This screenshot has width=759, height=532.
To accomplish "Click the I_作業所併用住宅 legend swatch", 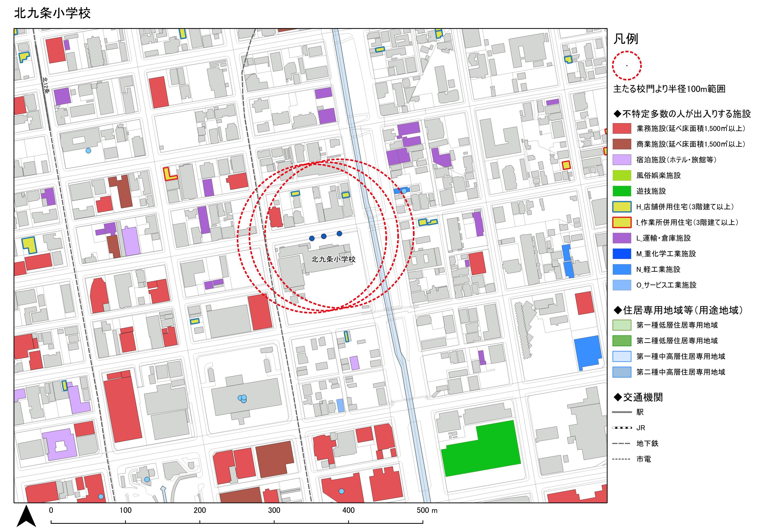I will click(x=622, y=222).
